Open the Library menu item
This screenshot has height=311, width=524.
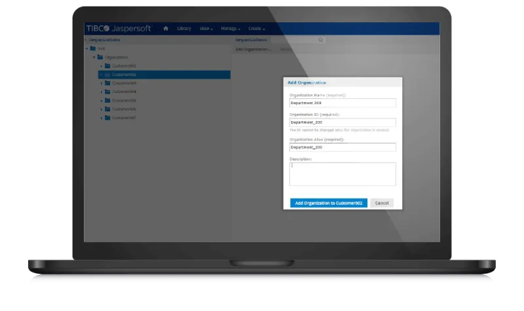point(184,28)
